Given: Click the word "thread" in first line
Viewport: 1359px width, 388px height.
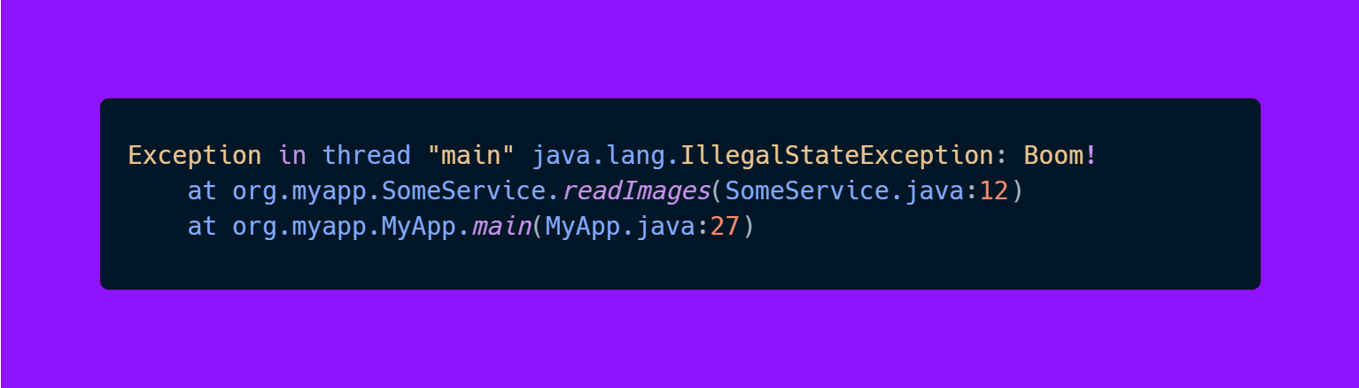Looking at the screenshot, I should point(367,156).
